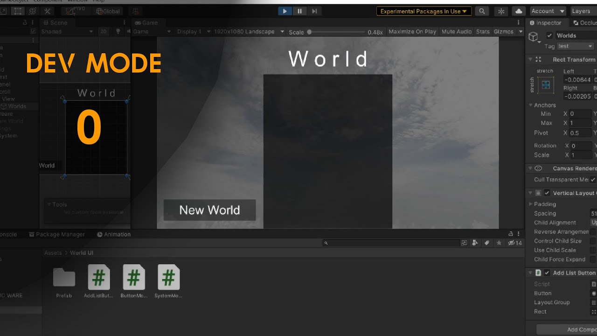Open the 1920x1080 Landscape resolution dropdown
This screenshot has width=597, height=336.
[x=249, y=32]
